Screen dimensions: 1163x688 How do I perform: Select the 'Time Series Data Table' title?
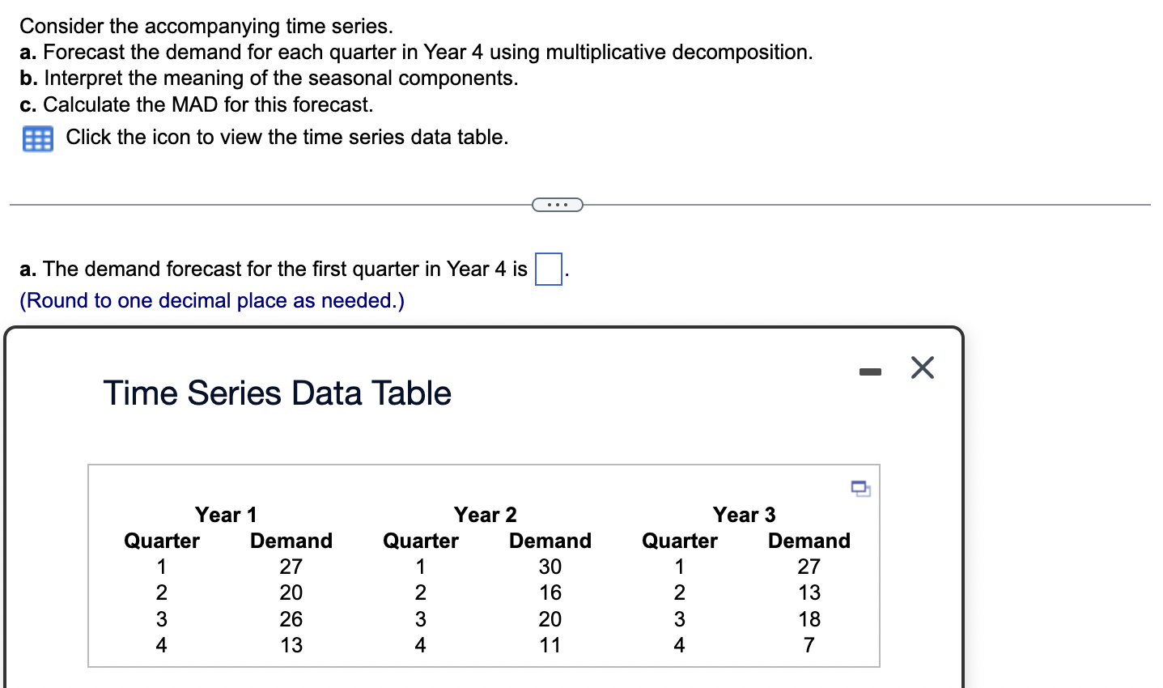[277, 393]
